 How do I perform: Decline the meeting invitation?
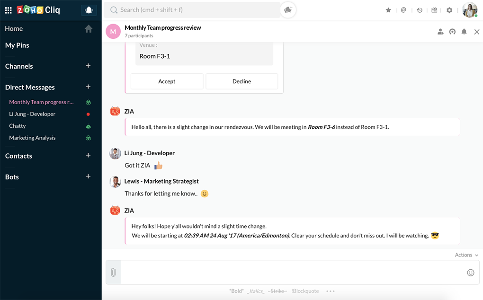241,81
